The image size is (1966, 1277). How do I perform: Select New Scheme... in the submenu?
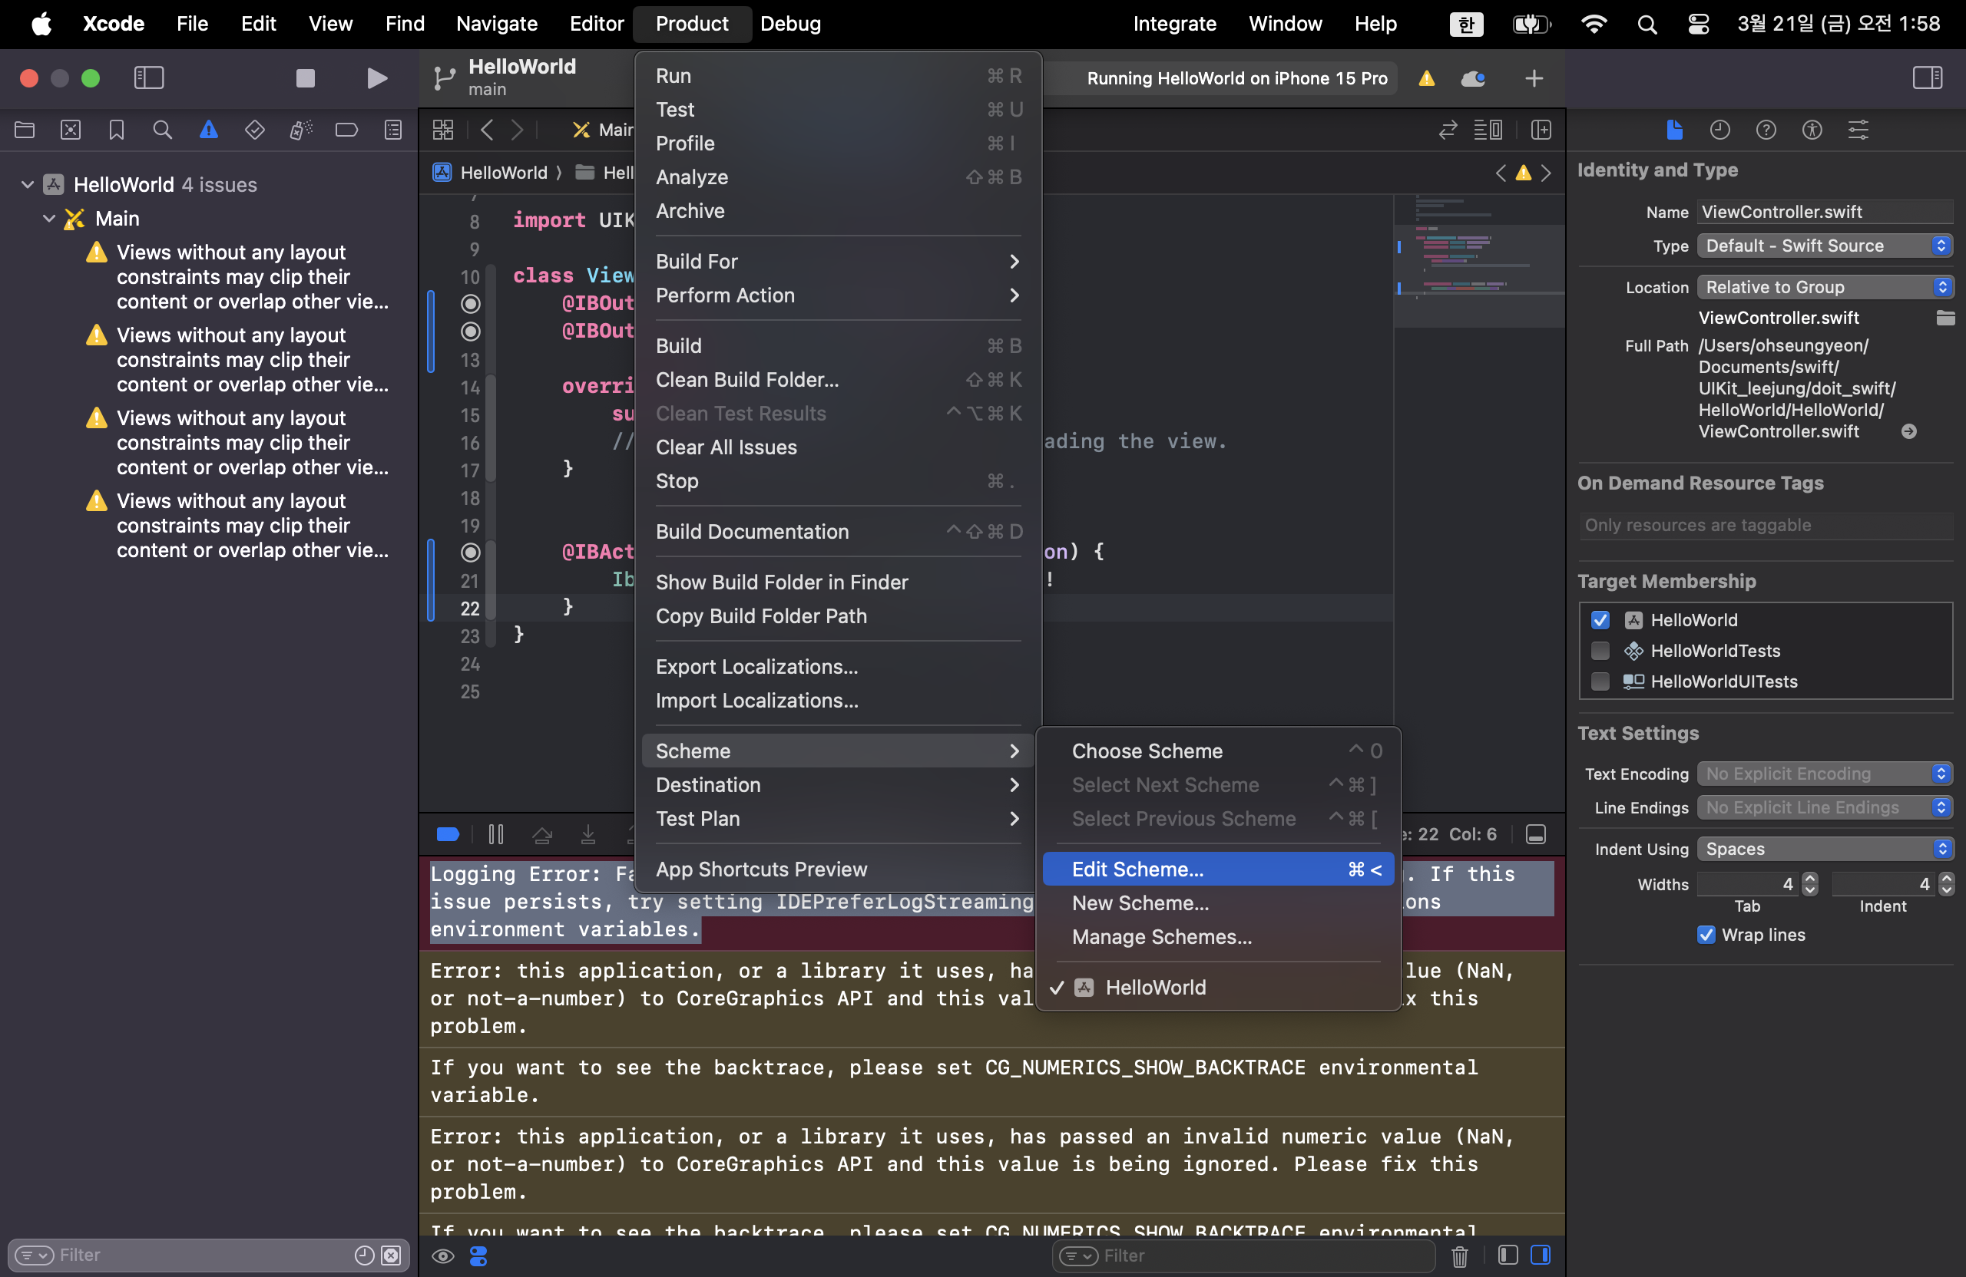click(x=1217, y=903)
